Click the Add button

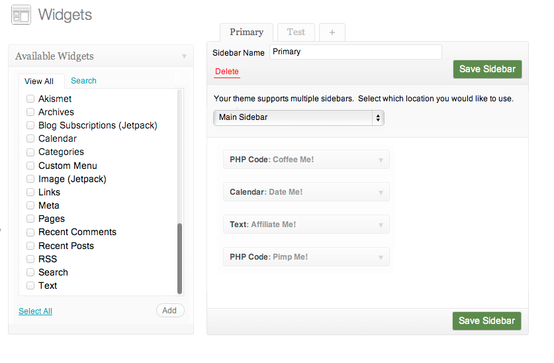click(170, 310)
